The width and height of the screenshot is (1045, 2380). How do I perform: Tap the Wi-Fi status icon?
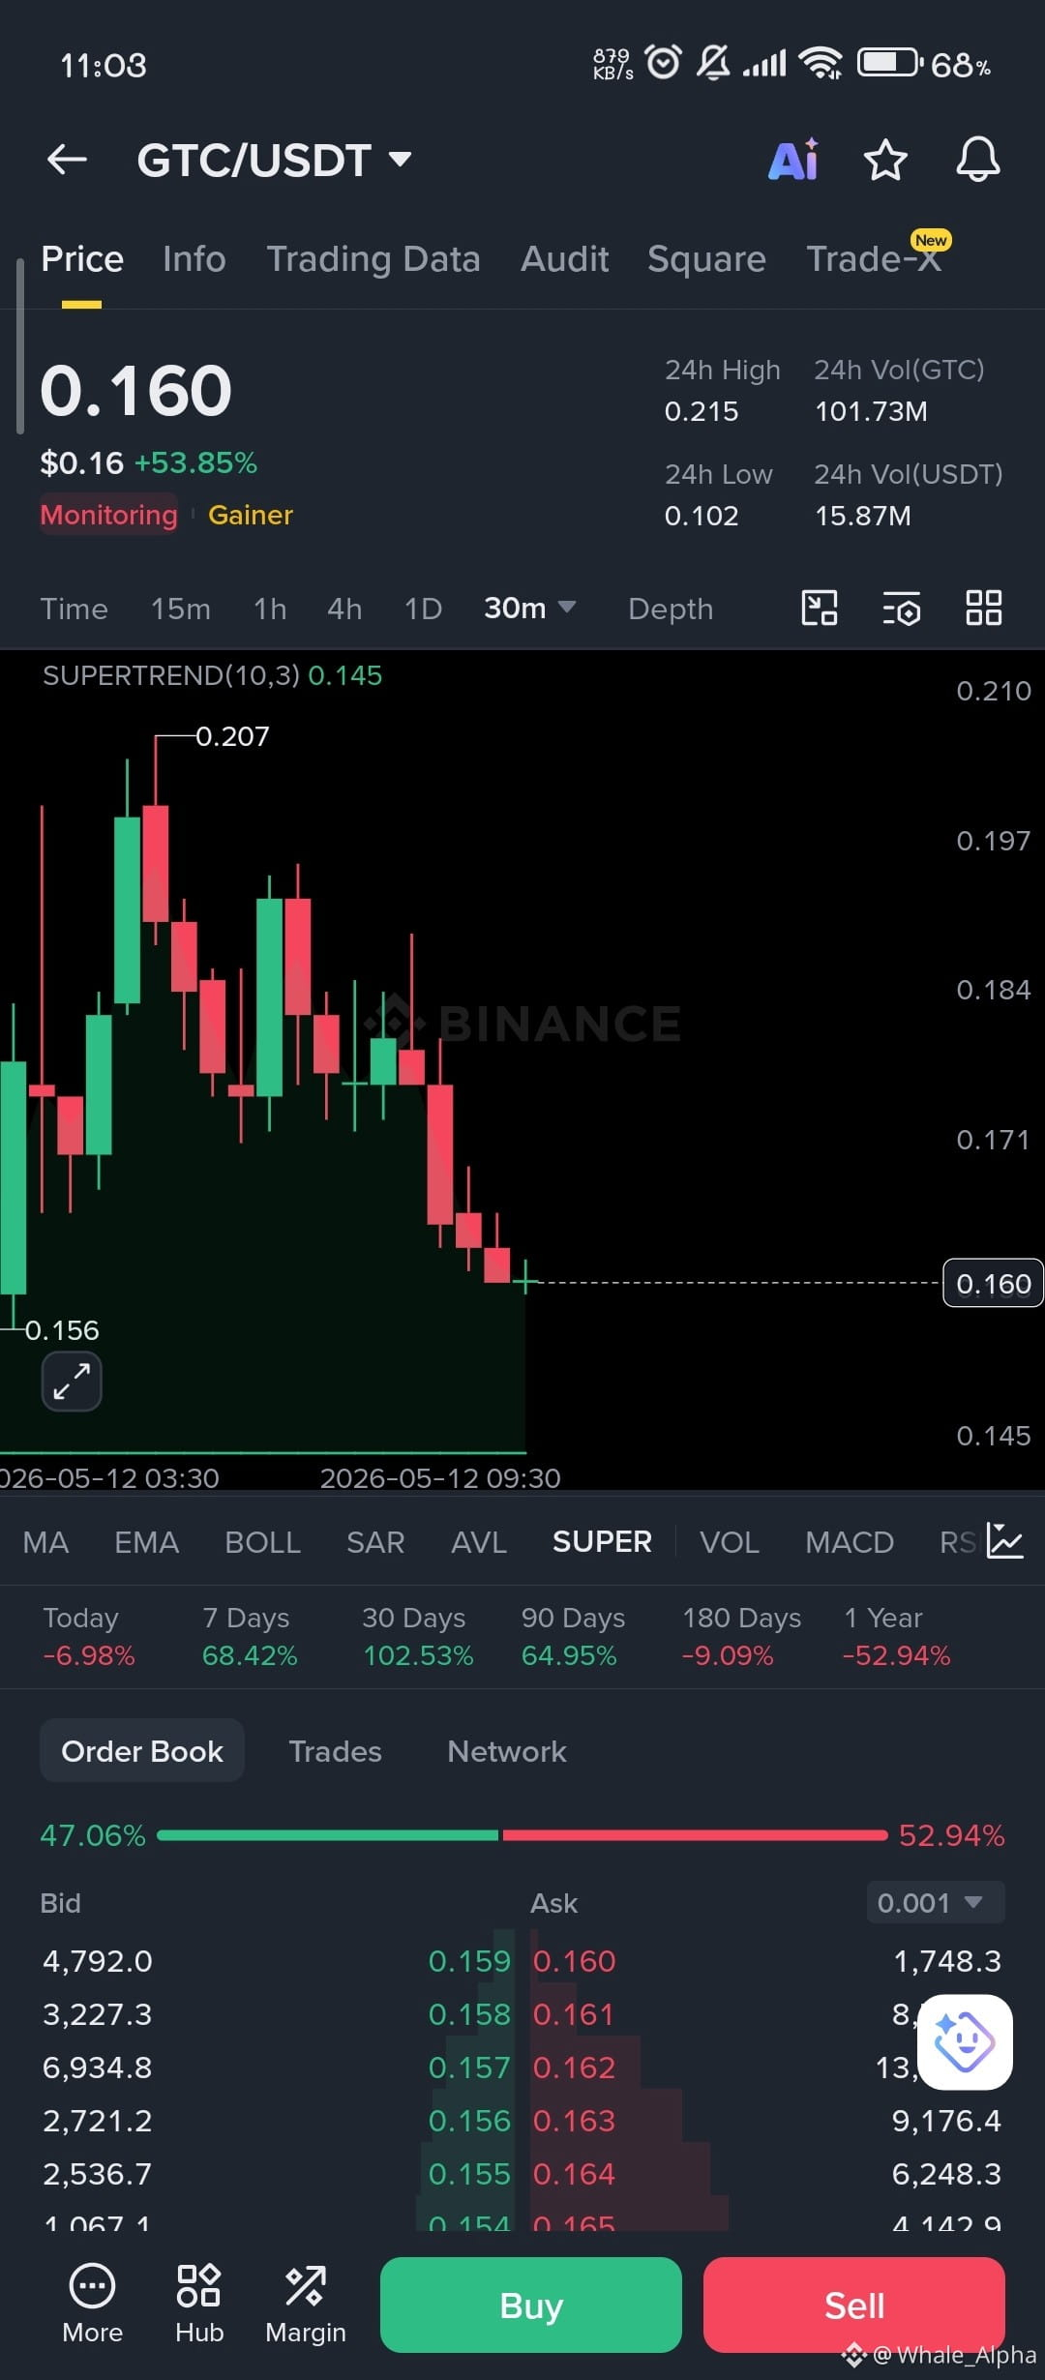[821, 63]
